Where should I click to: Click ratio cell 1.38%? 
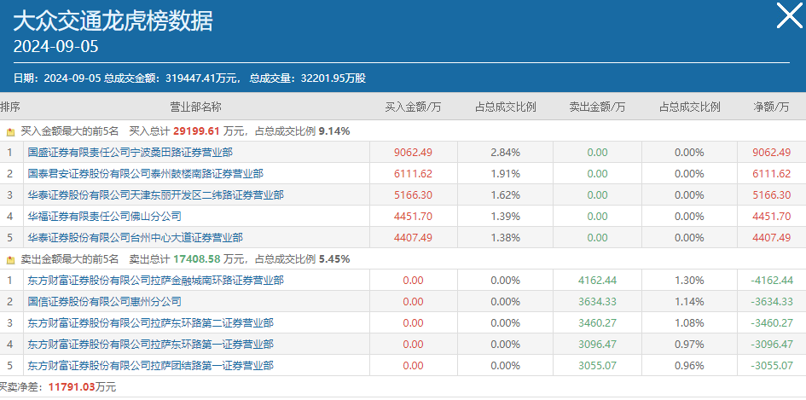pyautogui.click(x=505, y=238)
